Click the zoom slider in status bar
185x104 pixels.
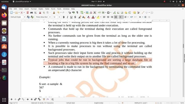(172, 103)
